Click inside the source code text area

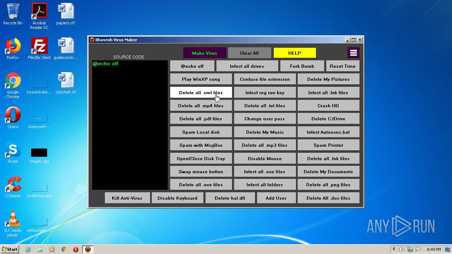[x=130, y=125]
